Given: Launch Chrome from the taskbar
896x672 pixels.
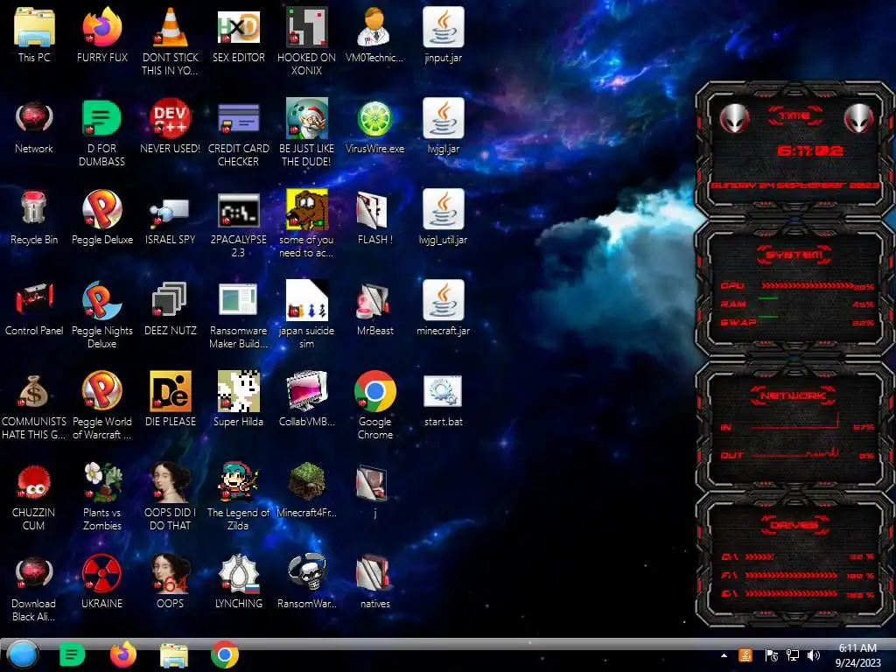Looking at the screenshot, I should click(225, 654).
